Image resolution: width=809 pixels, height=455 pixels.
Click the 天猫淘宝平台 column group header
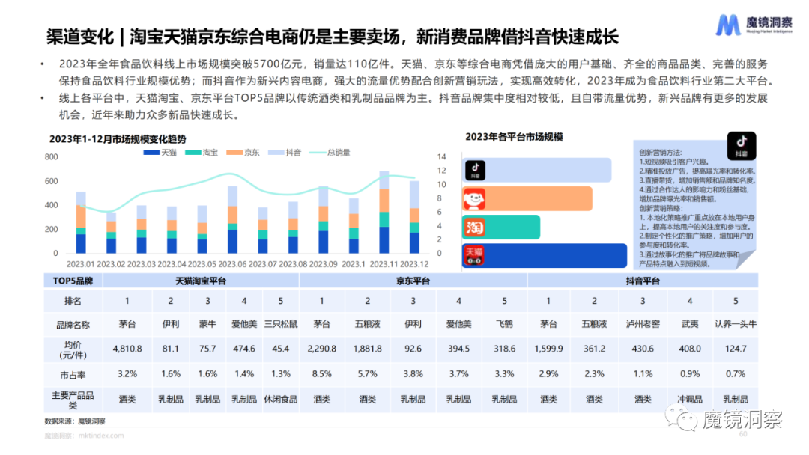tap(201, 281)
